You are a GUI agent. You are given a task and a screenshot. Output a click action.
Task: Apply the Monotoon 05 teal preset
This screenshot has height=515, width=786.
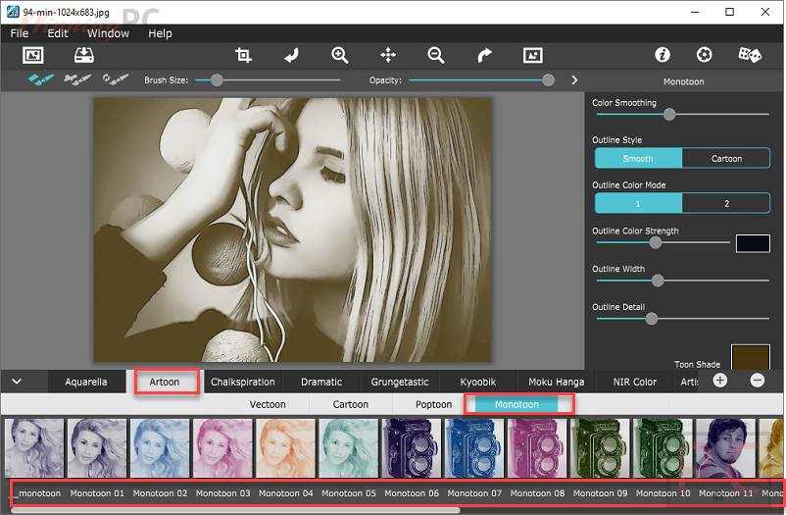coord(349,448)
